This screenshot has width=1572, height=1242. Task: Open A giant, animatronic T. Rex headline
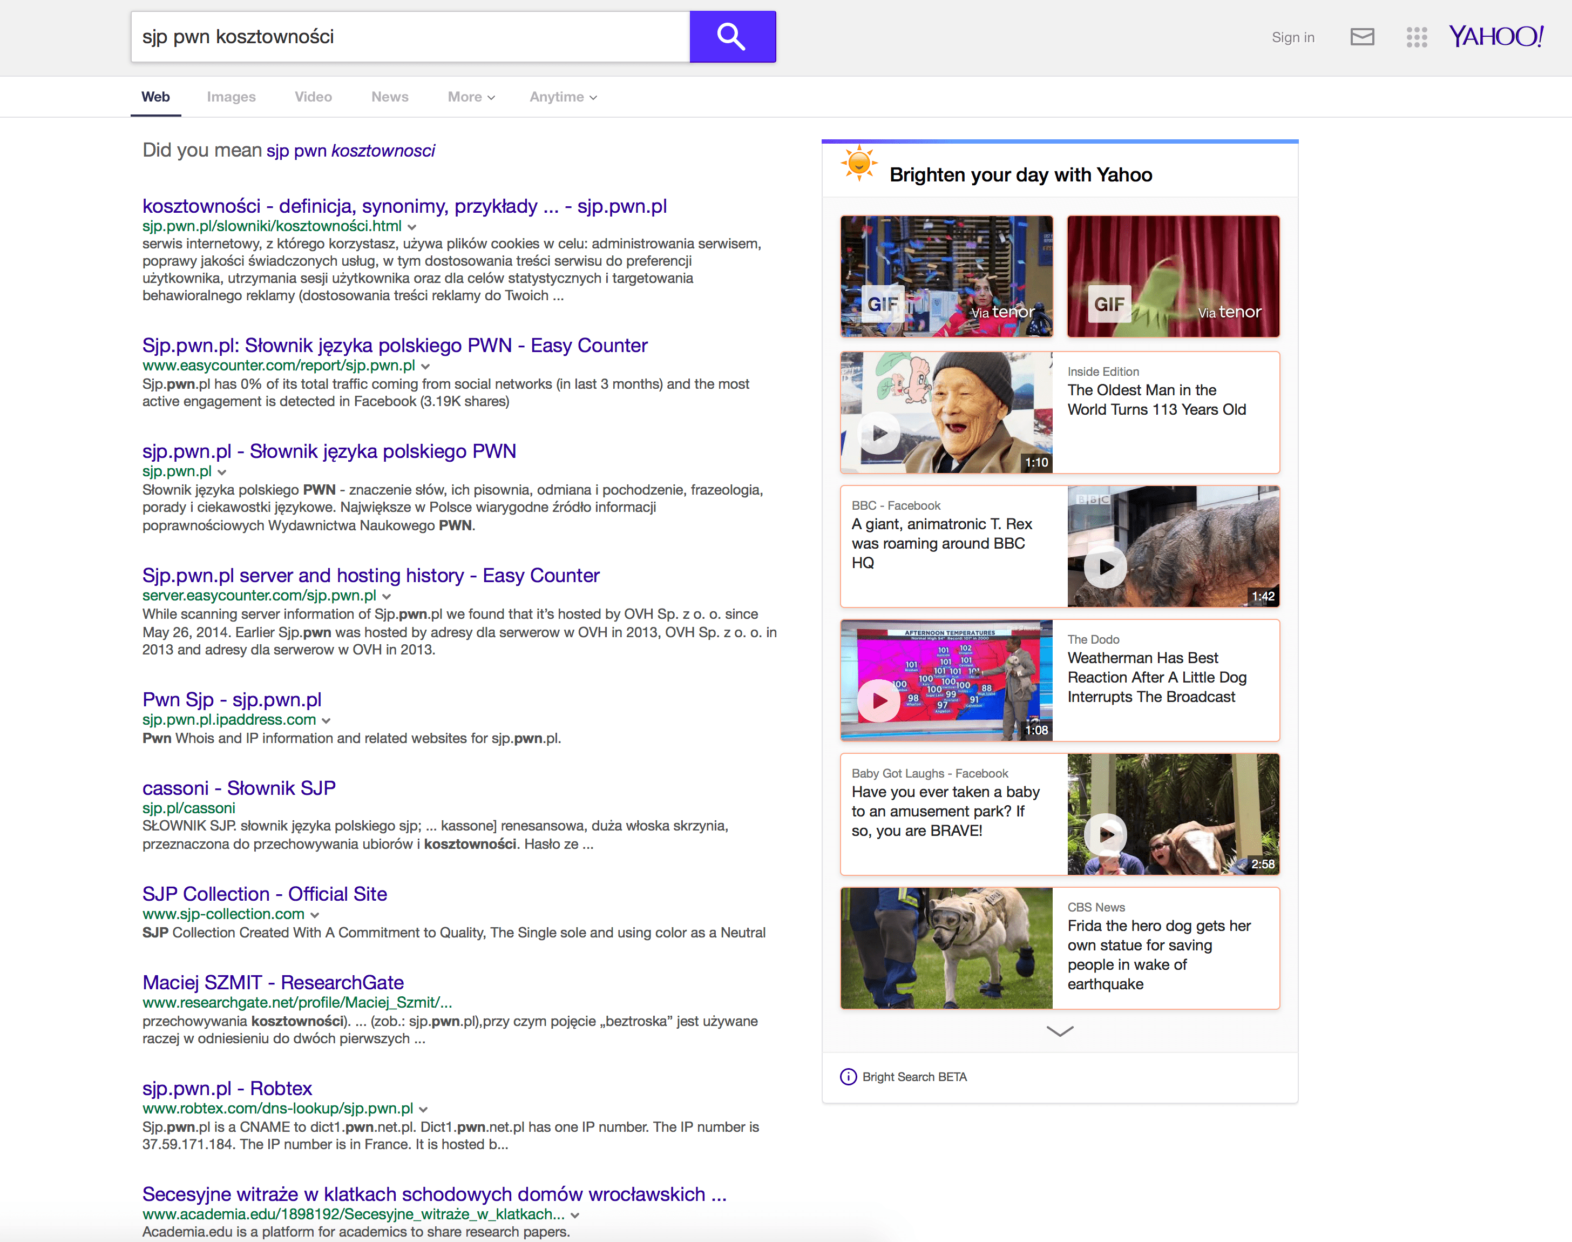(x=942, y=543)
